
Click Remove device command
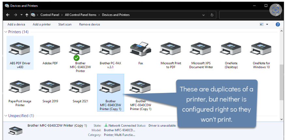point(90,24)
